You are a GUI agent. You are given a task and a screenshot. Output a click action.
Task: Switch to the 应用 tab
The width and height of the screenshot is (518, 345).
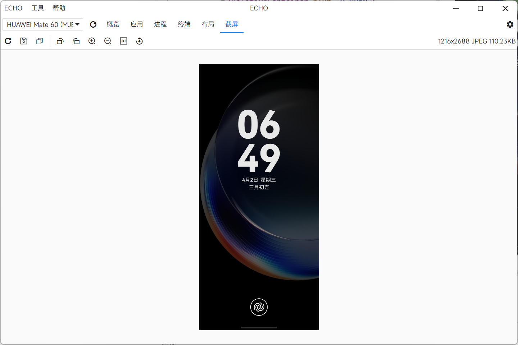137,24
